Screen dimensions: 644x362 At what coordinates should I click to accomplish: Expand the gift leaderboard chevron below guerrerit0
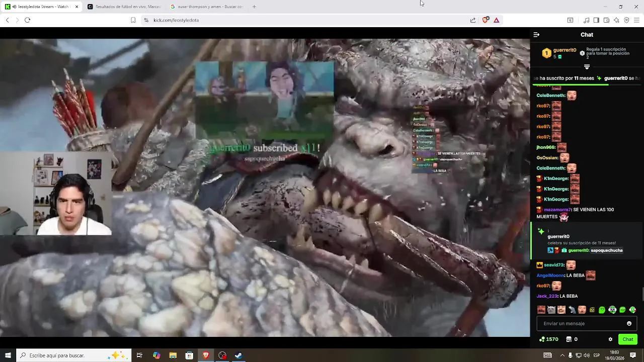point(587,66)
